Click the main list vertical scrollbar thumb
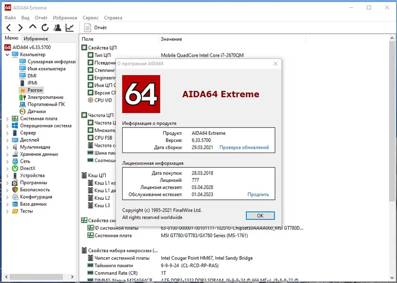The height and width of the screenshot is (283, 397). (392, 121)
